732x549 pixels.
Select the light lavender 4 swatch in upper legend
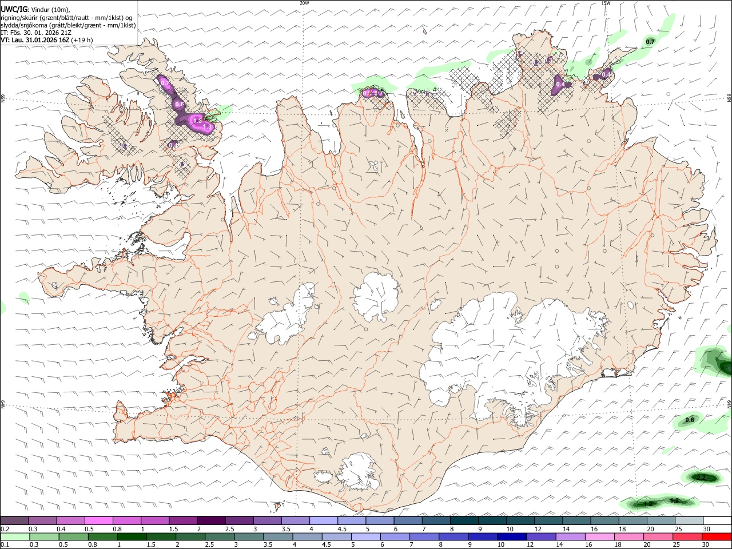(323, 521)
